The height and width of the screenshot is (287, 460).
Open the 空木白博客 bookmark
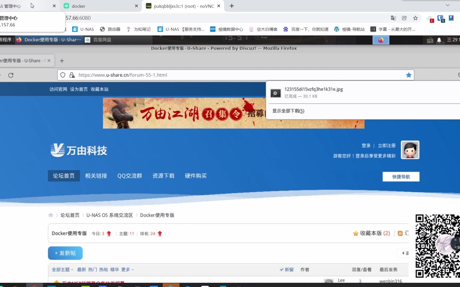tap(263, 29)
